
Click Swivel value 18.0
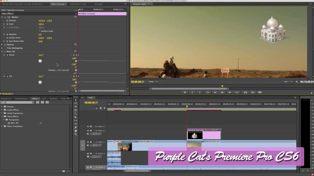click(x=41, y=55)
